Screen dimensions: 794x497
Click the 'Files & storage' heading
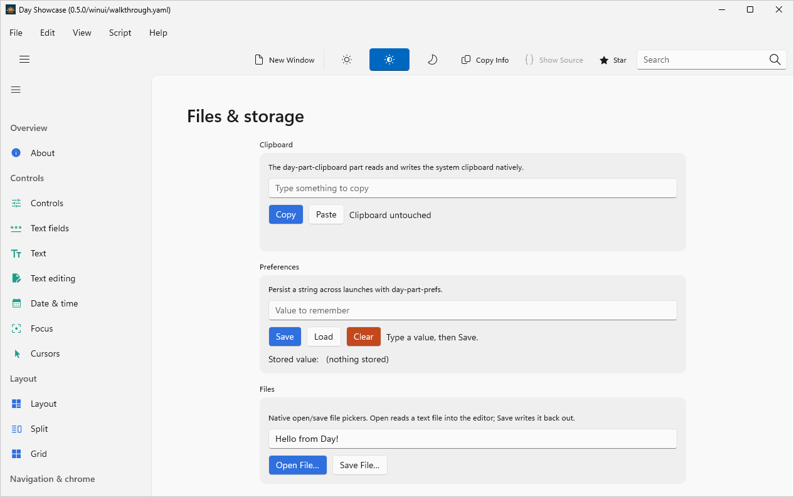click(x=245, y=117)
